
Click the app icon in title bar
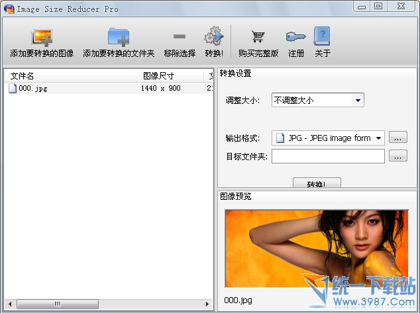tap(9, 8)
